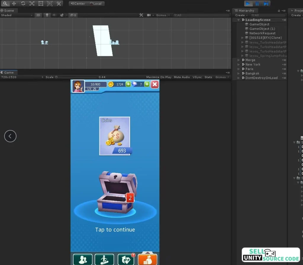The image size is (303, 265).
Task: Open the friends tab in game
Action: click(x=83, y=260)
